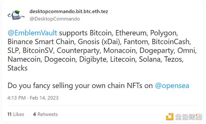Click the Gnosis (xDai) text

coord(100,42)
